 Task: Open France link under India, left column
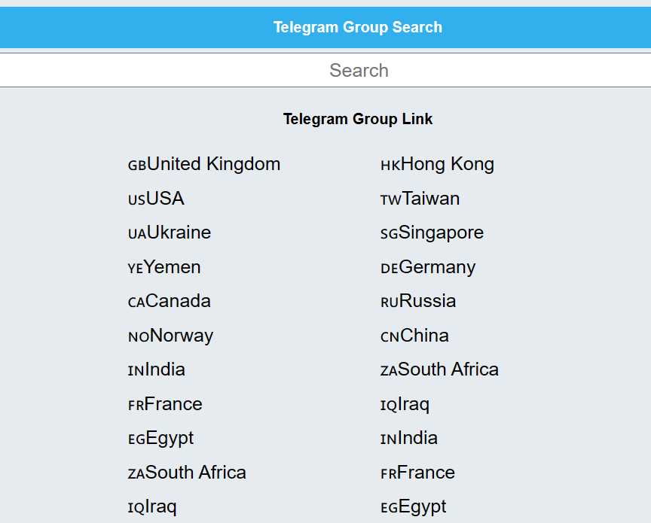(x=165, y=404)
